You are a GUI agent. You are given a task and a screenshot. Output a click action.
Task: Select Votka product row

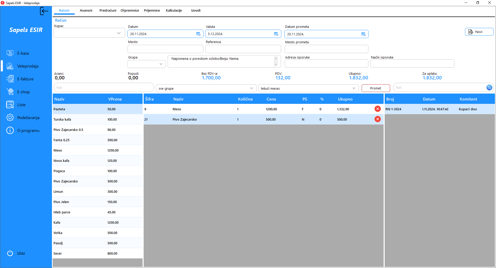pyautogui.click(x=98, y=233)
